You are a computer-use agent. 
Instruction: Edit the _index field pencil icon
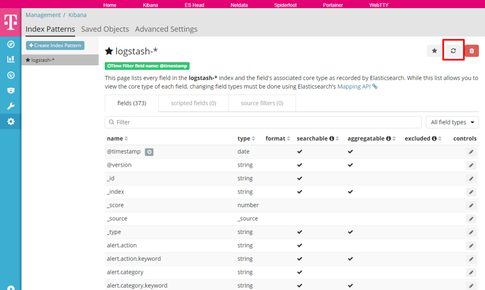point(471,192)
